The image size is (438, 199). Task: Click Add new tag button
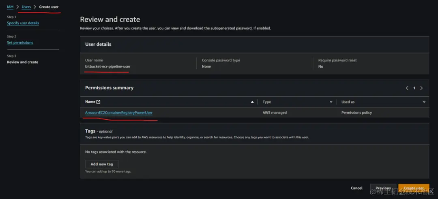tap(102, 164)
